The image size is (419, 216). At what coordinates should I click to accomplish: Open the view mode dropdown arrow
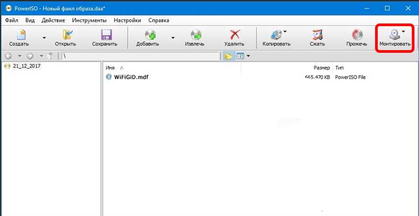(248, 56)
